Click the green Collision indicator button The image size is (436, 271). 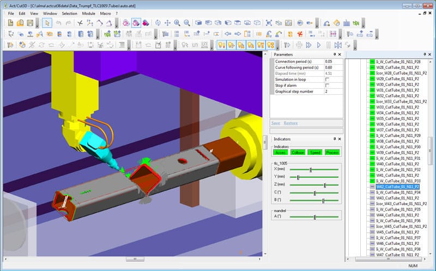point(298,153)
